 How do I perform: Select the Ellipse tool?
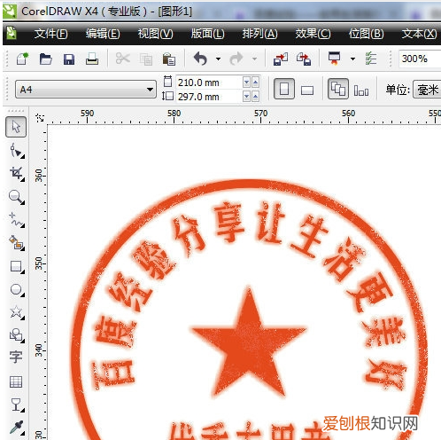click(x=17, y=290)
